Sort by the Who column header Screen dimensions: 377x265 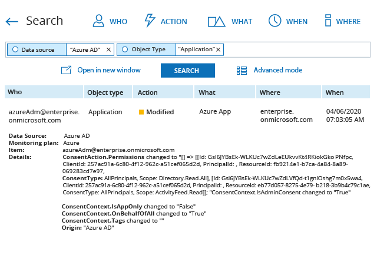(44, 92)
